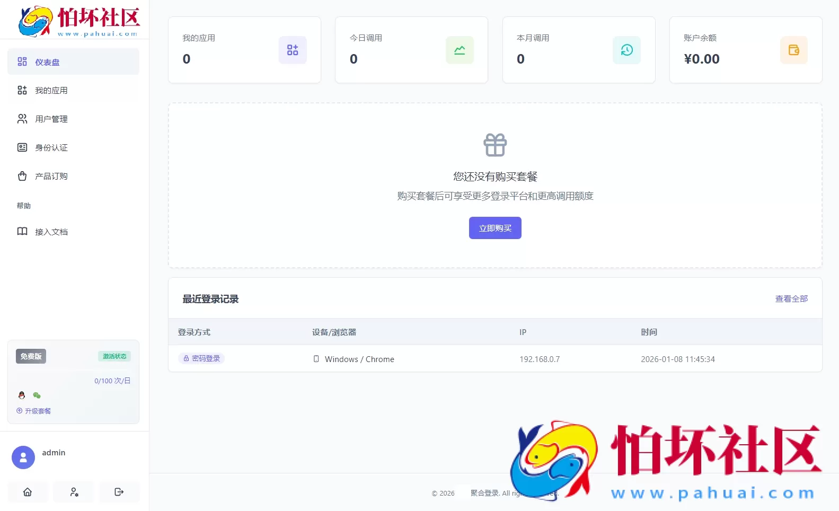The height and width of the screenshot is (511, 839).
Task: Click the 账户余额 card label
Action: [x=700, y=38]
